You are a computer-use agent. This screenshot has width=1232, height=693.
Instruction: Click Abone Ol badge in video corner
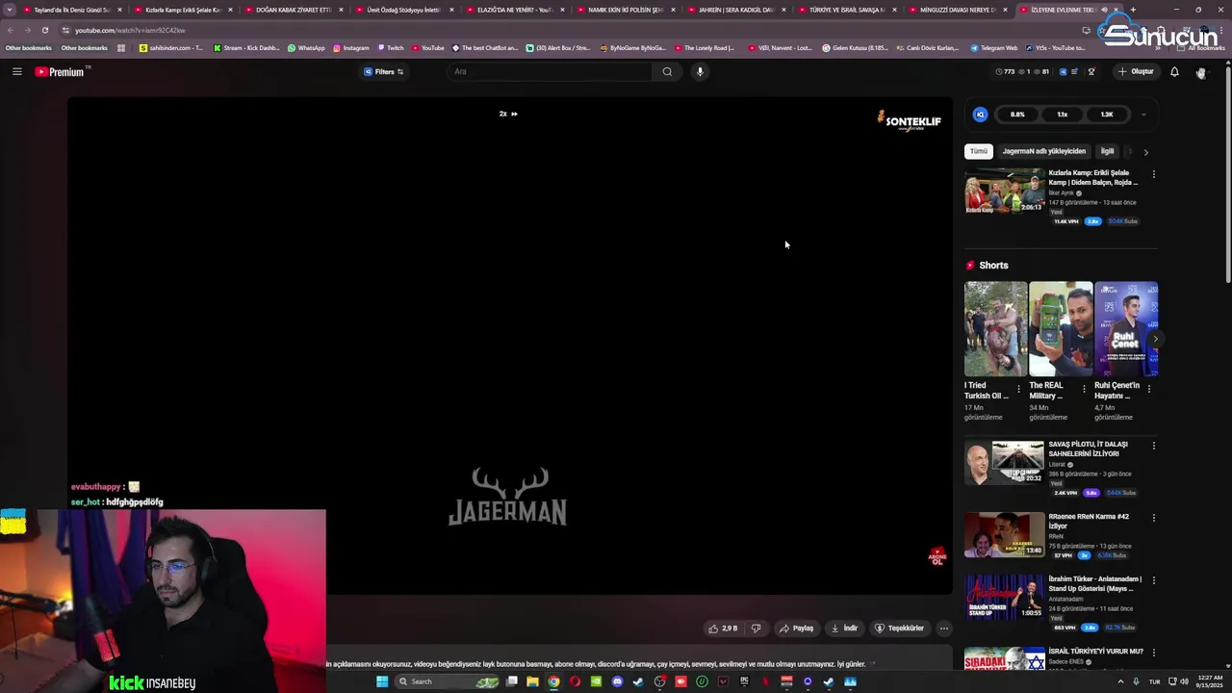point(937,557)
